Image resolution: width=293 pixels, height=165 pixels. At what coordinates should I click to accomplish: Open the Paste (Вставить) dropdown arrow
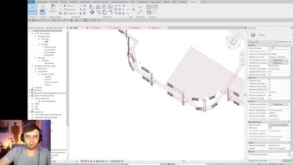pyautogui.click(x=53, y=12)
